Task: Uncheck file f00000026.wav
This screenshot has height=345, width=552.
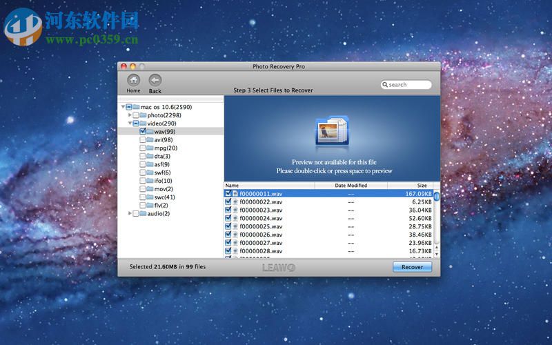Action: [228, 235]
